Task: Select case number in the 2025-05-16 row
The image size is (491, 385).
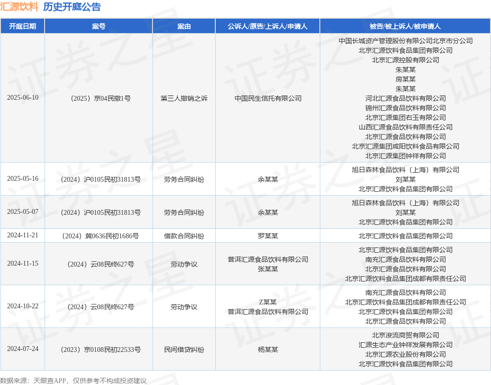Action: (99, 179)
